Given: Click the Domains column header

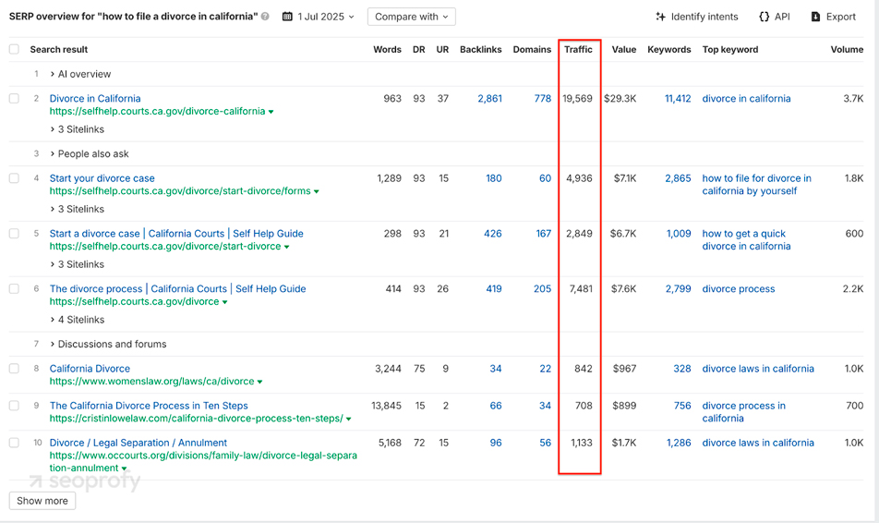Looking at the screenshot, I should 532,49.
